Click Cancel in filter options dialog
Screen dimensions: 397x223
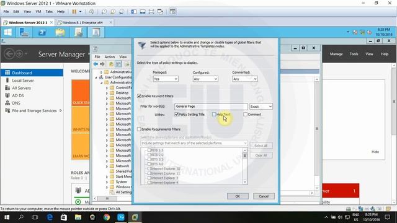tap(264, 196)
